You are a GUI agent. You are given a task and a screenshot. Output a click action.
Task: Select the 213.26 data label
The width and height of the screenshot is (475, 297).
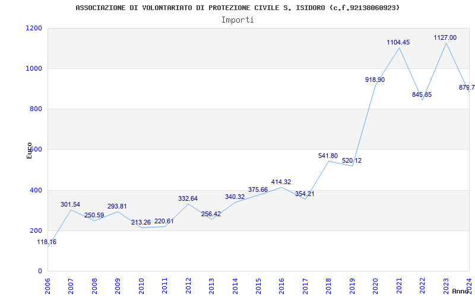pyautogui.click(x=141, y=222)
